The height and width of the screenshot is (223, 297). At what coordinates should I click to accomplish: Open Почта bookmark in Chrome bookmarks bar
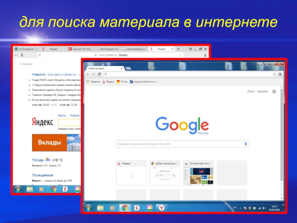click(122, 81)
